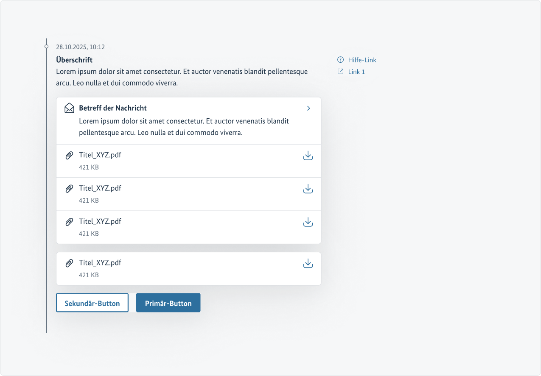541x376 pixels.
Task: Click the external-link icon beside Link 1
Action: point(340,72)
